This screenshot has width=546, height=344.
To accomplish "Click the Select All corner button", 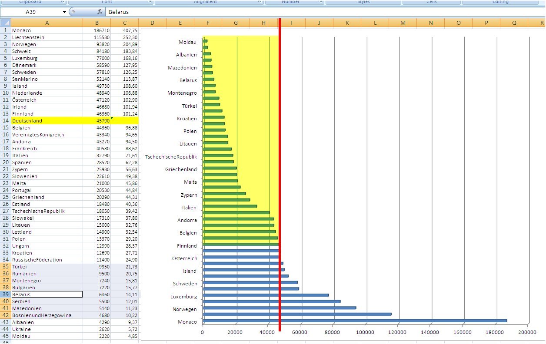I will 6,23.
